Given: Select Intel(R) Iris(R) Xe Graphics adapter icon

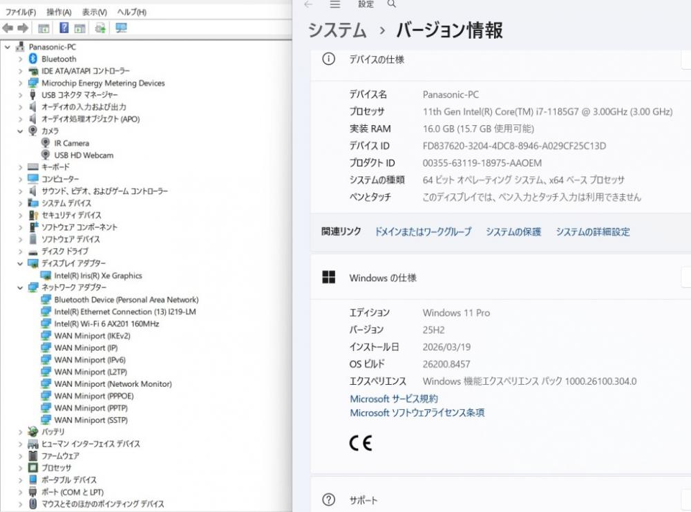Looking at the screenshot, I should click(x=46, y=276).
